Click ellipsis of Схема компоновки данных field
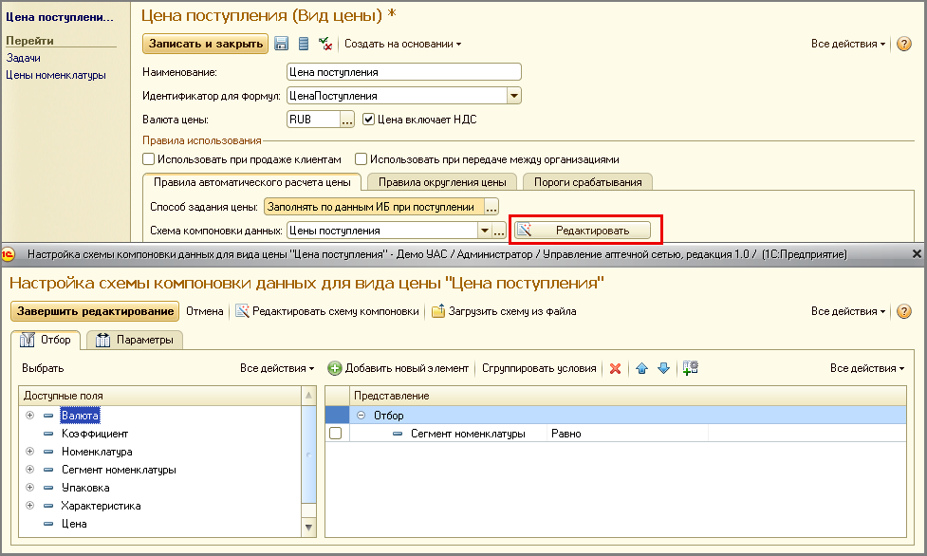 (499, 231)
